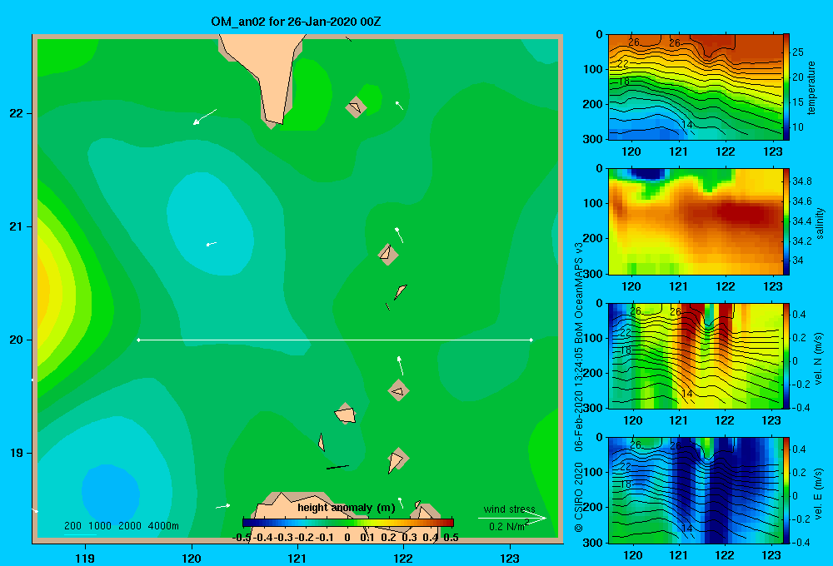Click the 25 tick on temperature scale
The width and height of the screenshot is (833, 566).
[797, 52]
